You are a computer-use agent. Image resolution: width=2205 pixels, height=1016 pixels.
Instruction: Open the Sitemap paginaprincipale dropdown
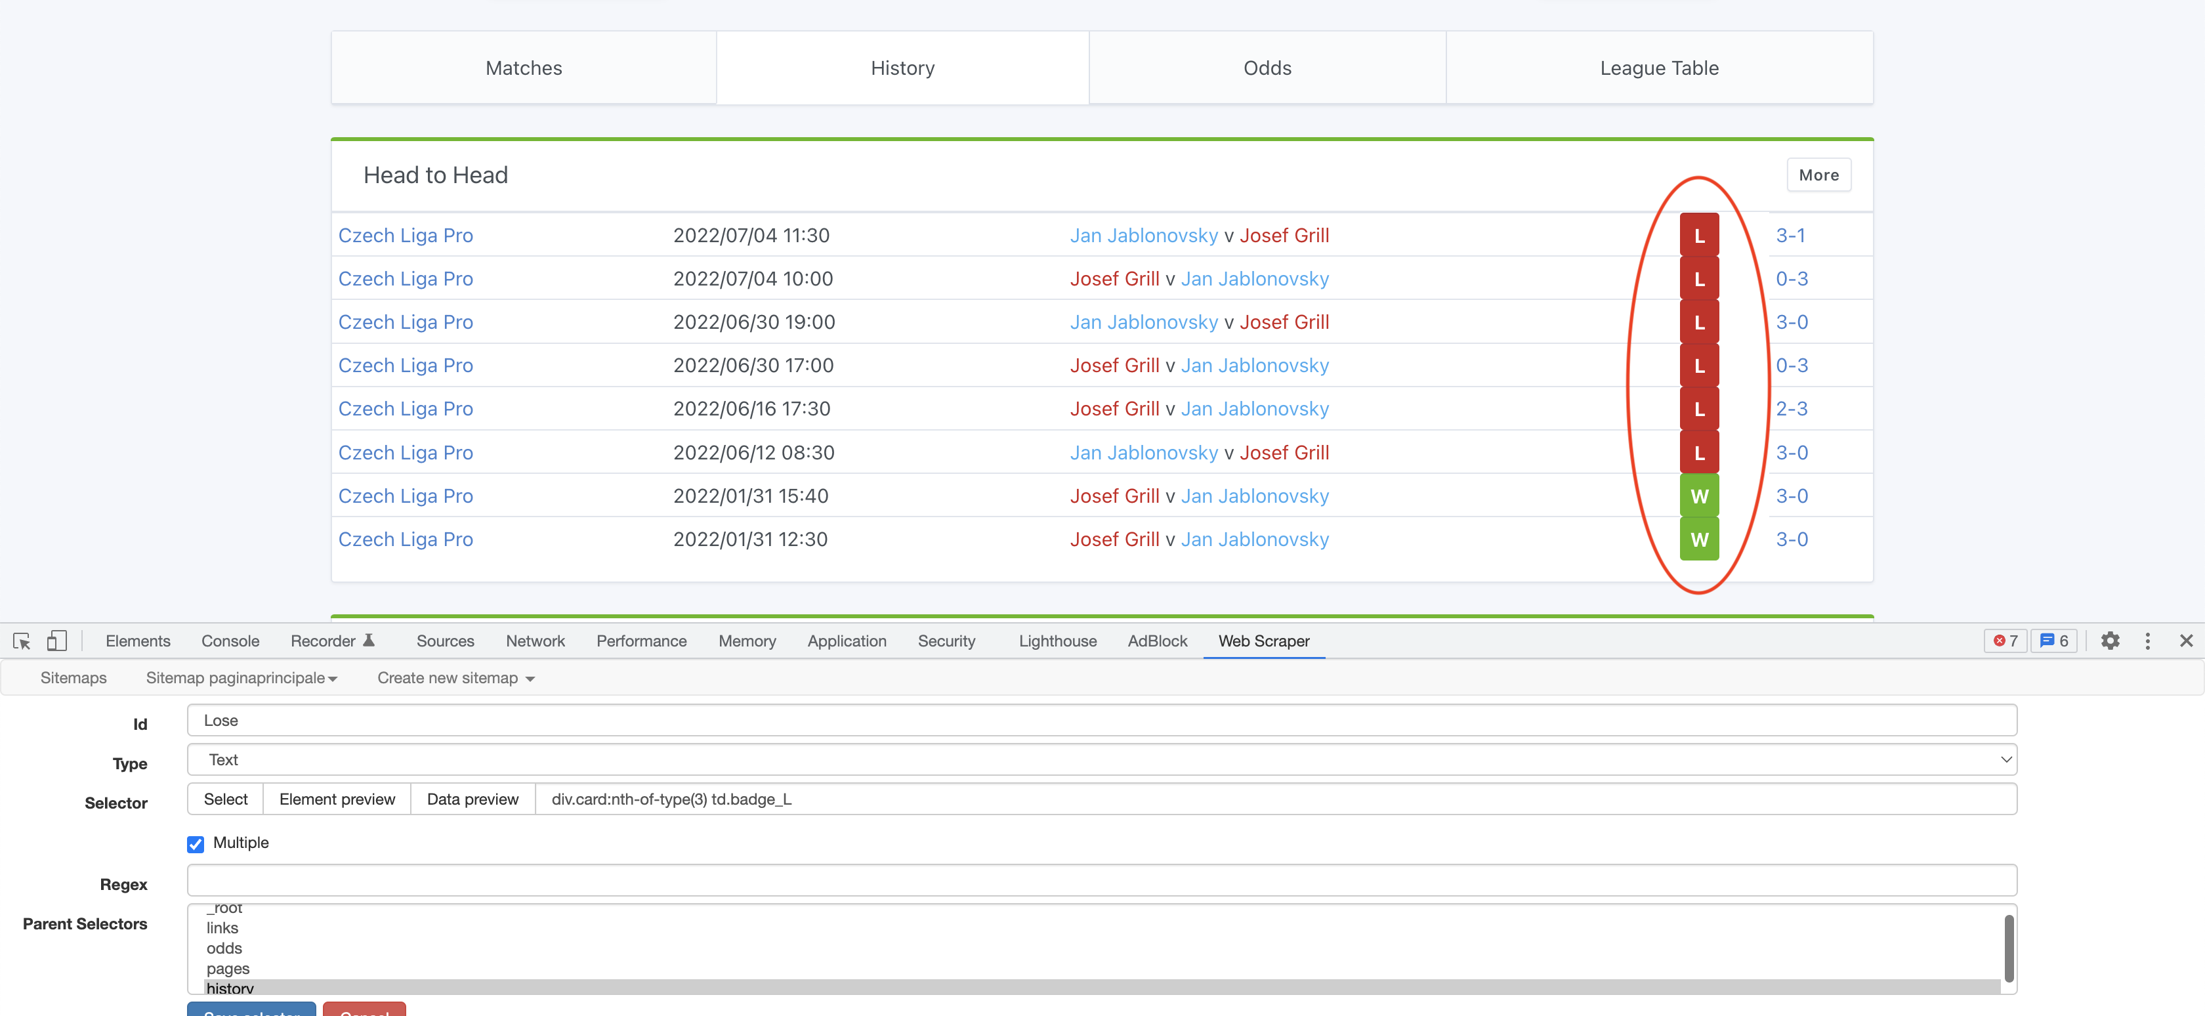point(241,678)
